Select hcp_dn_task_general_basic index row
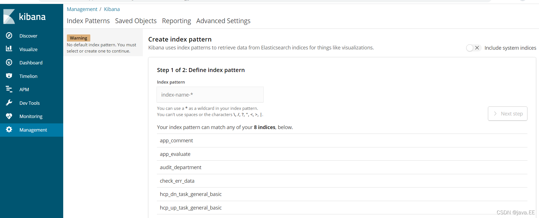 pyautogui.click(x=342, y=194)
